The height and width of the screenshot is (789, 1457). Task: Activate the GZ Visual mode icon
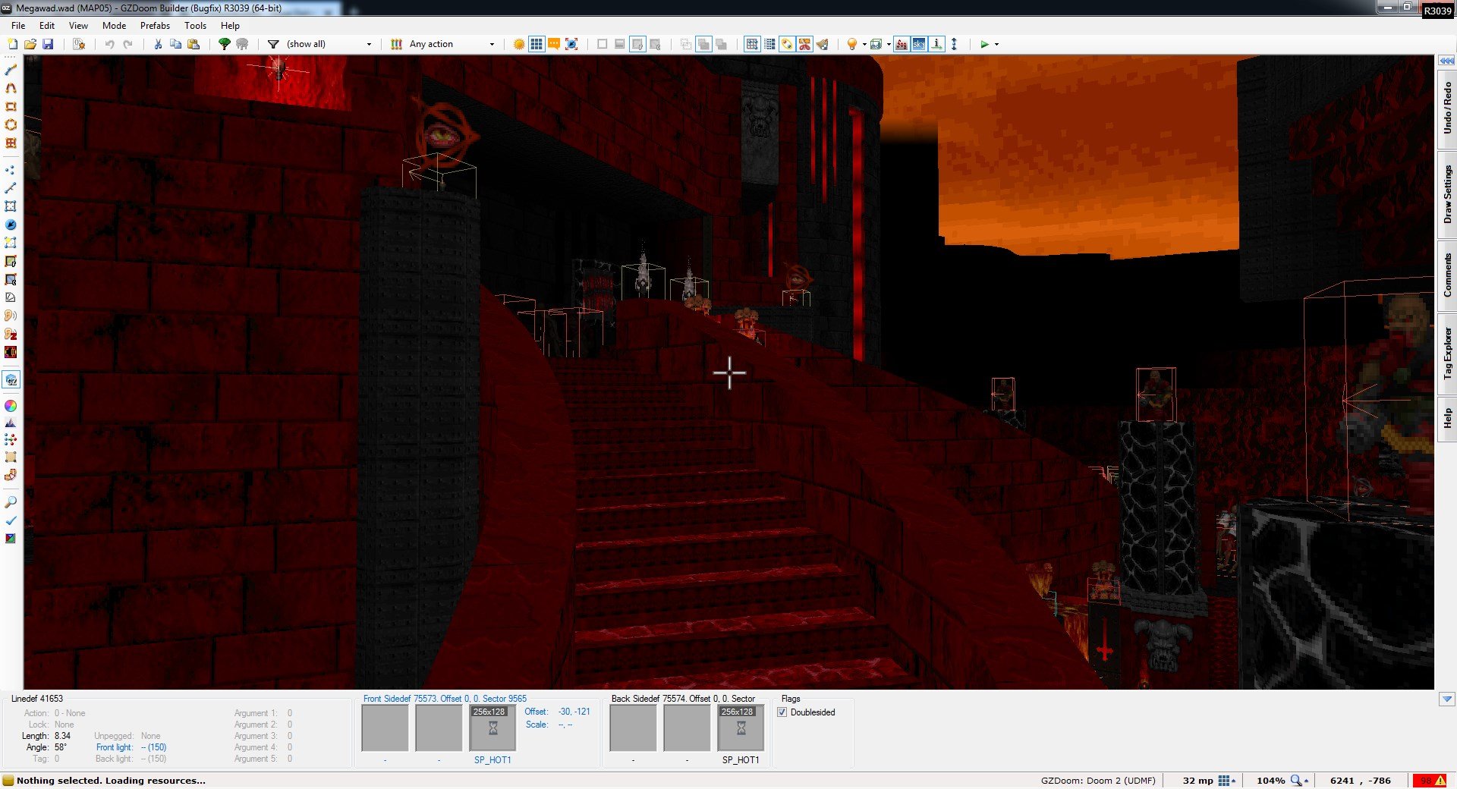point(11,380)
